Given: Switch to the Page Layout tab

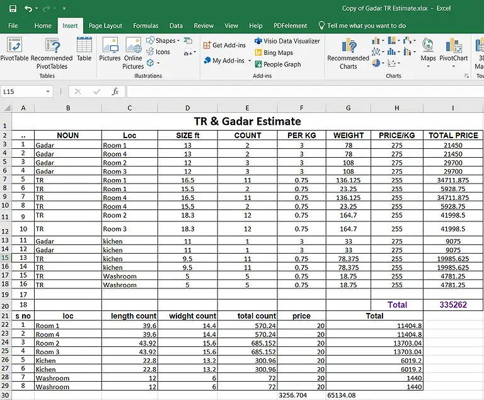Looking at the screenshot, I should point(106,26).
